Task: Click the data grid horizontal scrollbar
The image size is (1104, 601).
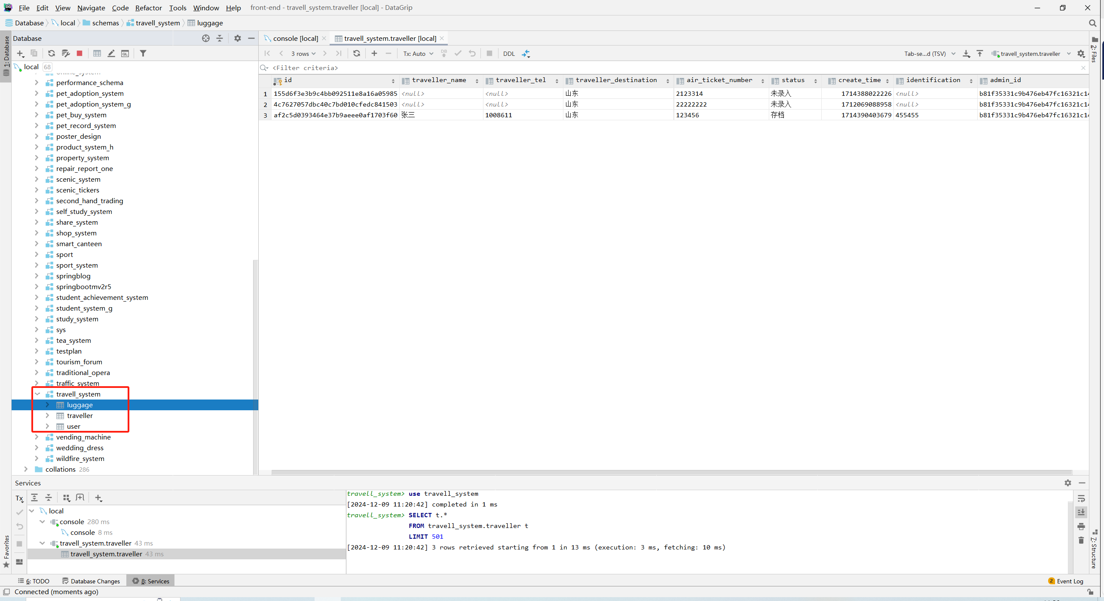Action: 670,472
